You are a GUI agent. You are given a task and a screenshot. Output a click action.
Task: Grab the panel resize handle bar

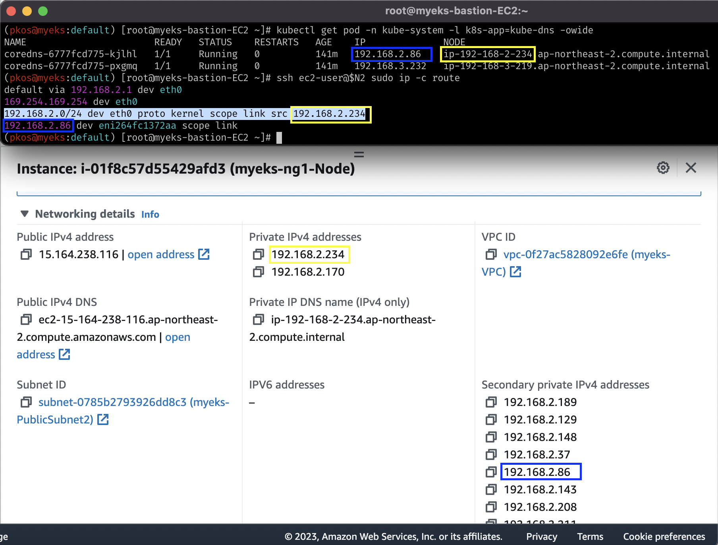359,155
